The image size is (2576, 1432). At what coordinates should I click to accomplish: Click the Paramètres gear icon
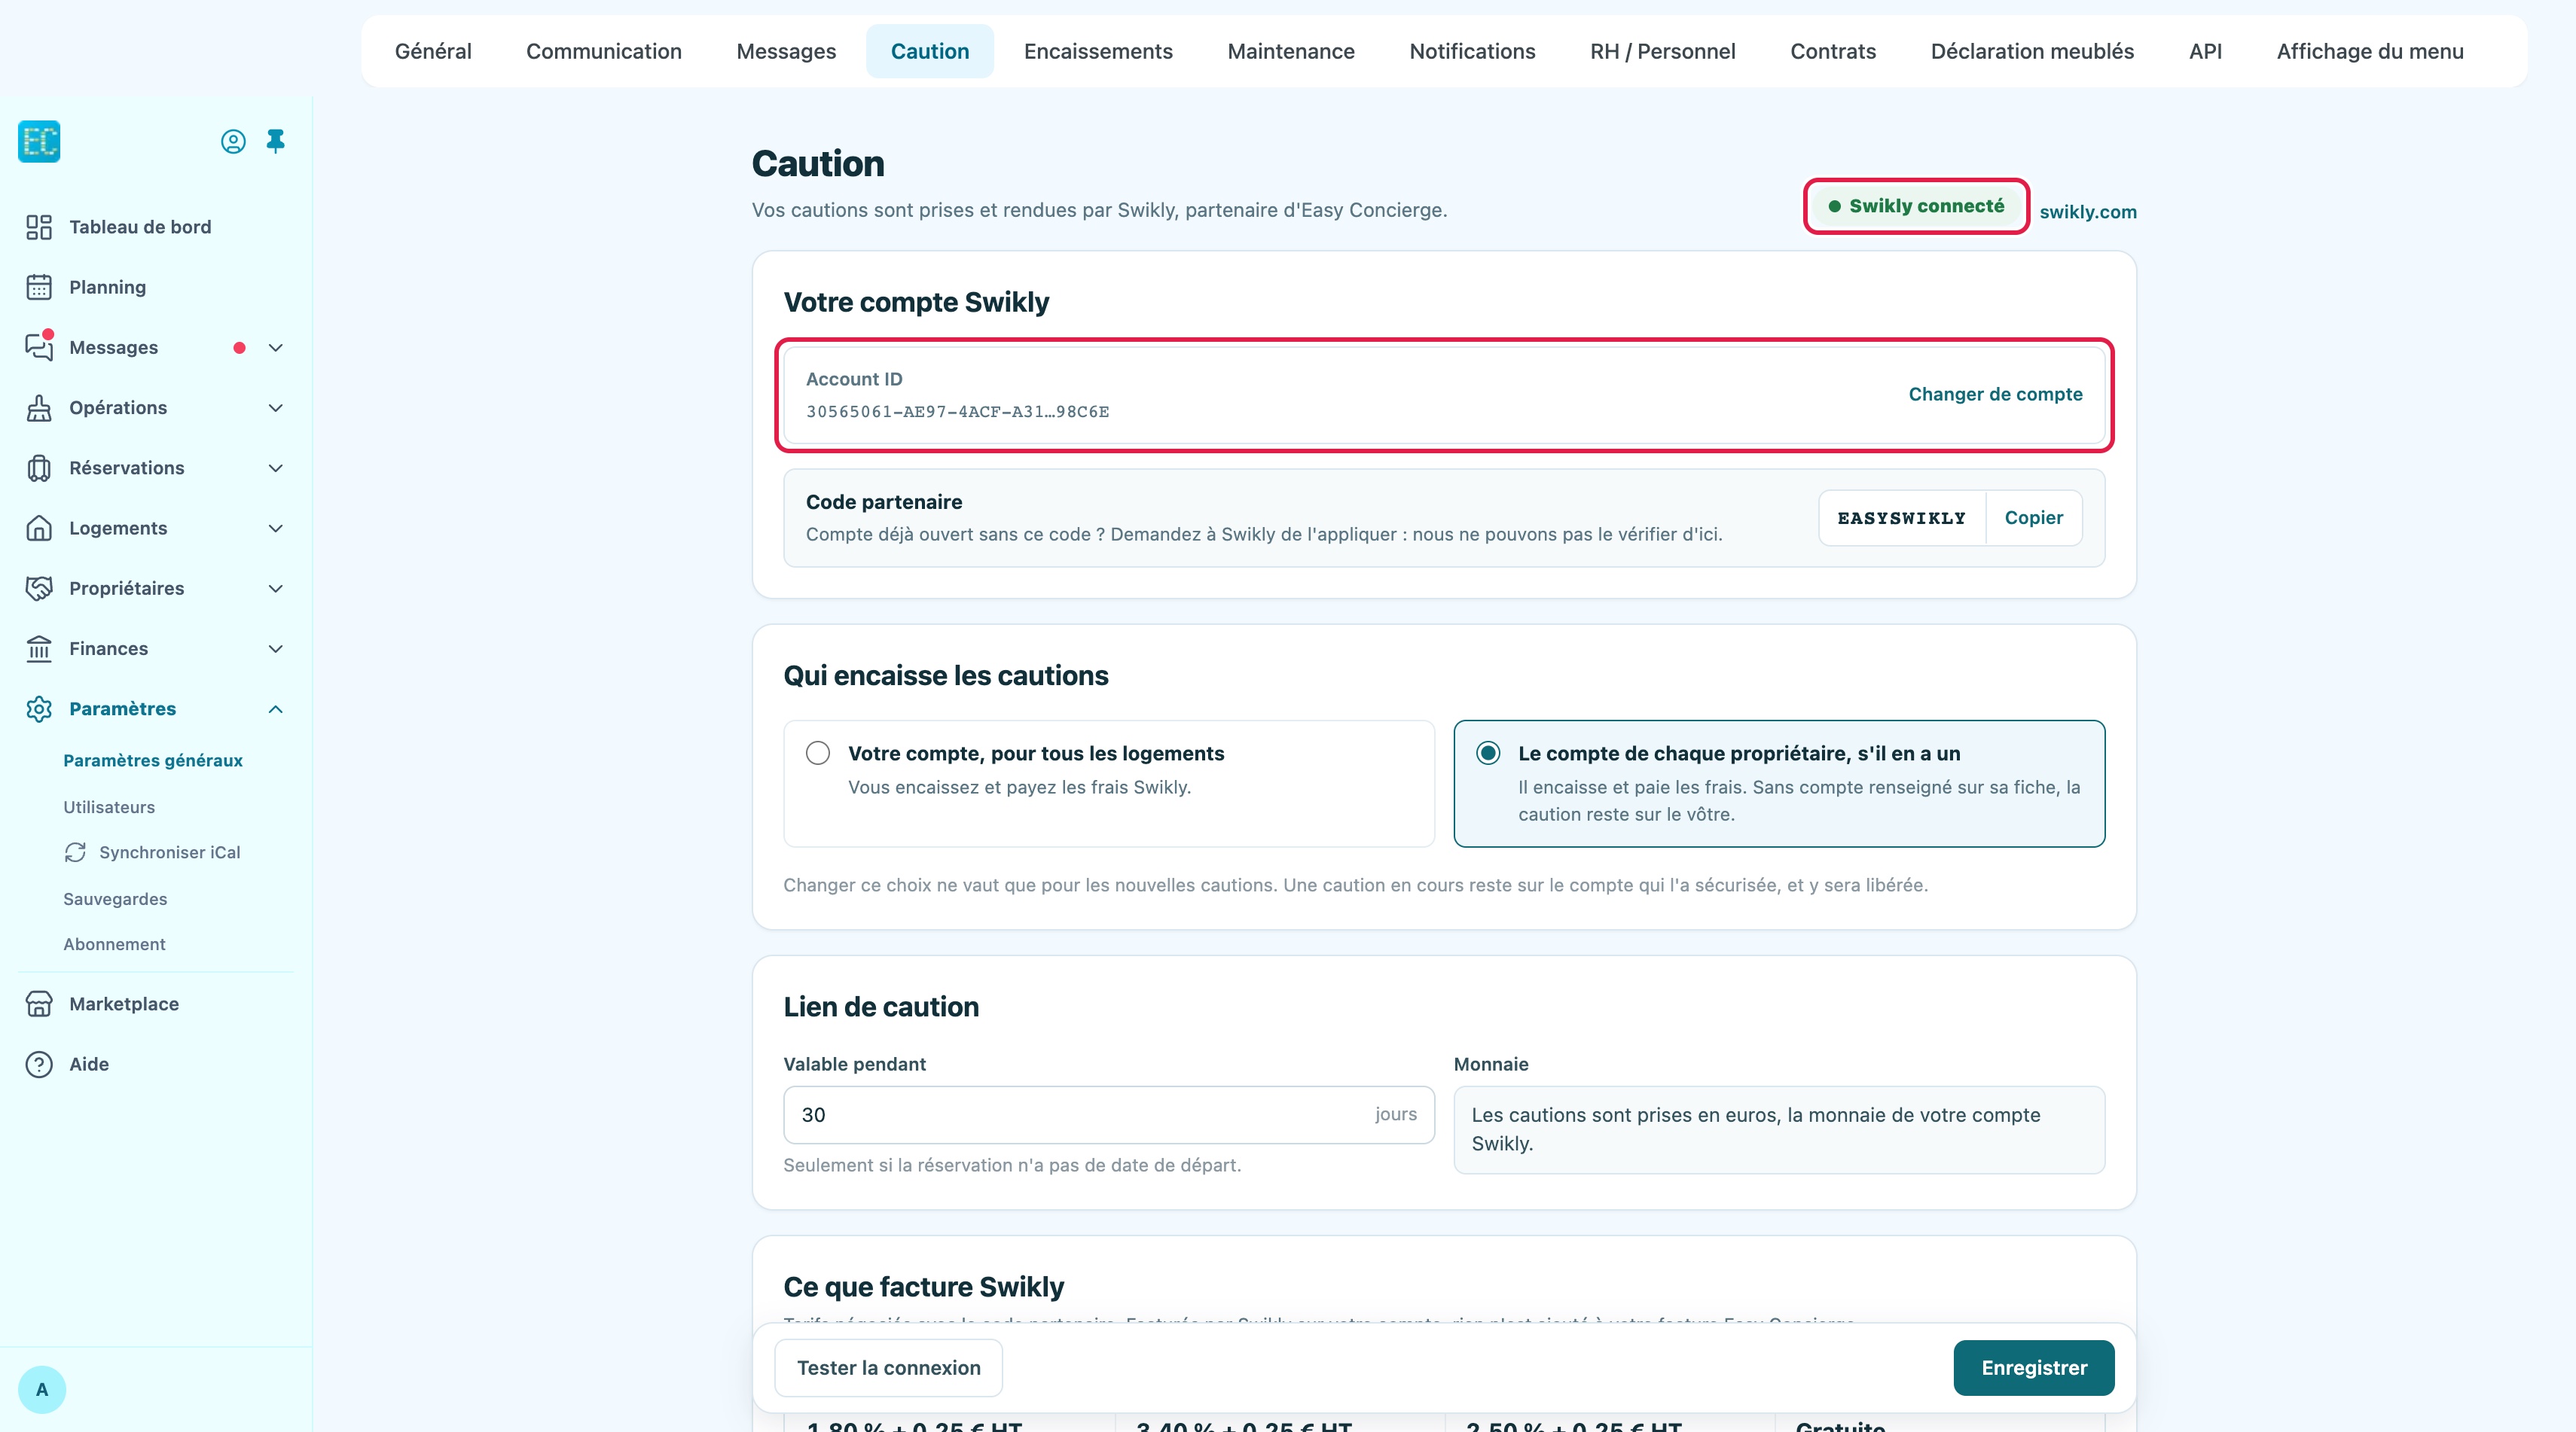39,708
